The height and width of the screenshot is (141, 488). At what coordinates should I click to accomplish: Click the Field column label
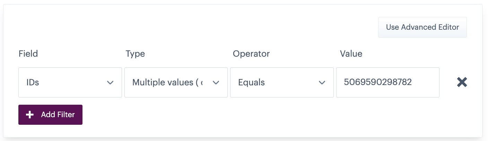28,54
